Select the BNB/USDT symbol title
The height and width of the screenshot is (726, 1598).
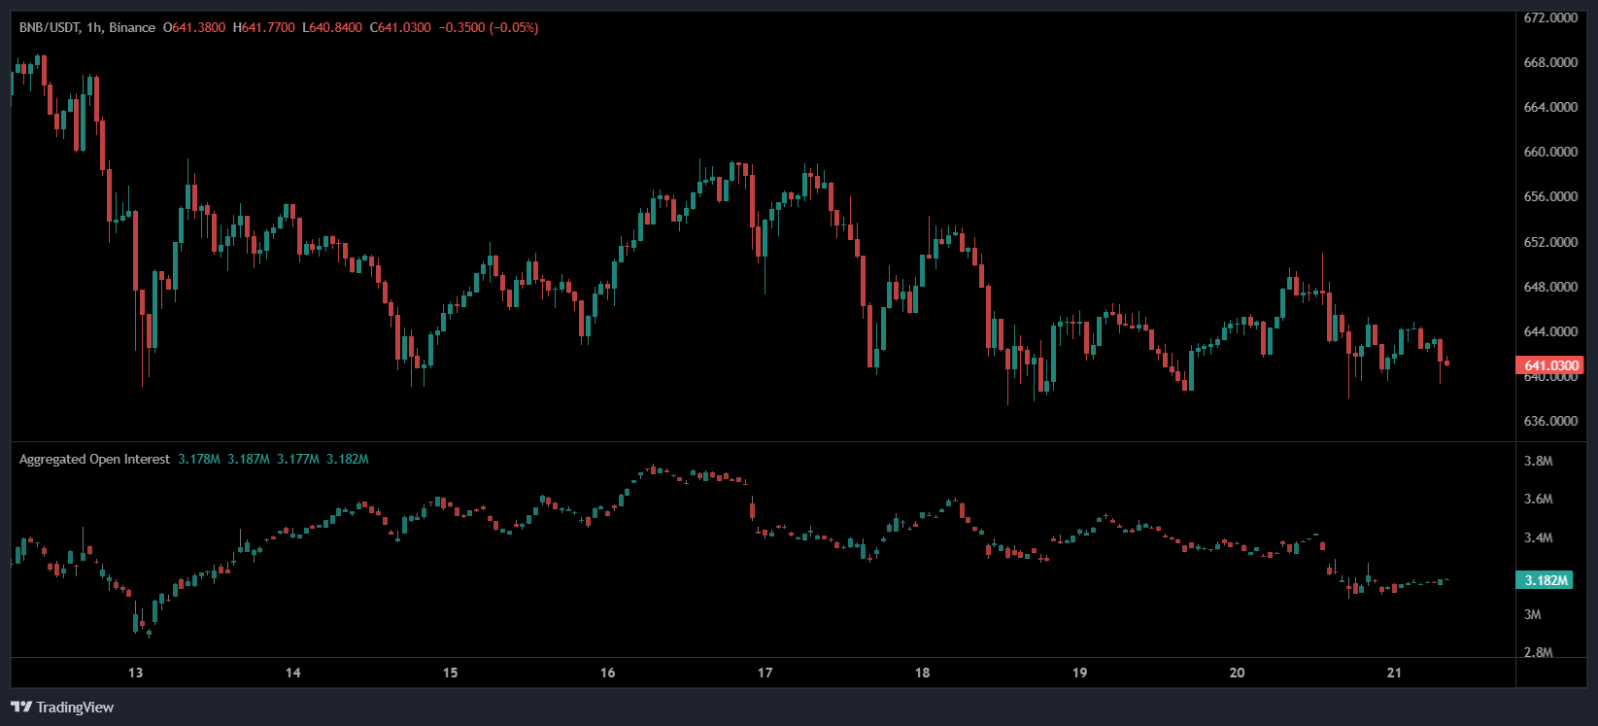point(50,27)
